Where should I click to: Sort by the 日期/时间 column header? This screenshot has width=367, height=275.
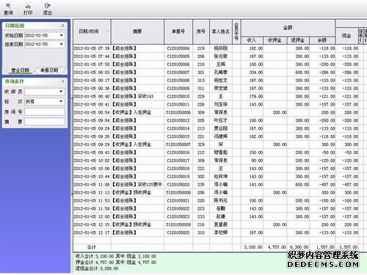(92, 32)
